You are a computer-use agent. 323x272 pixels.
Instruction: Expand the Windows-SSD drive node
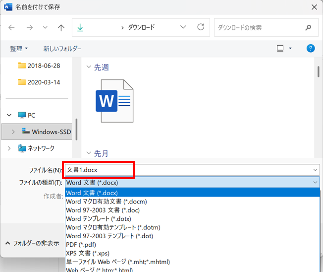tap(13, 132)
